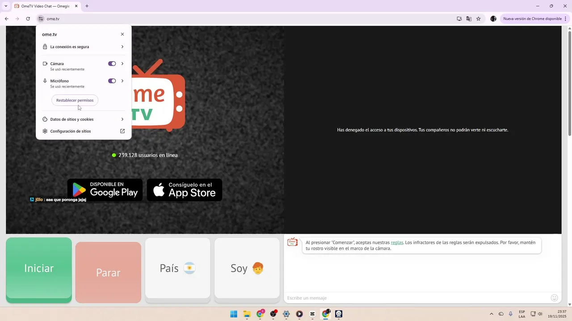
Task: Click the red Parar button
Action: coord(108,272)
